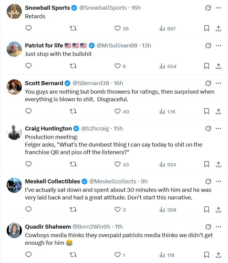Image resolution: width=228 pixels, height=263 pixels.
Task: Like Scott Bernard's tweet
Action: click(118, 111)
